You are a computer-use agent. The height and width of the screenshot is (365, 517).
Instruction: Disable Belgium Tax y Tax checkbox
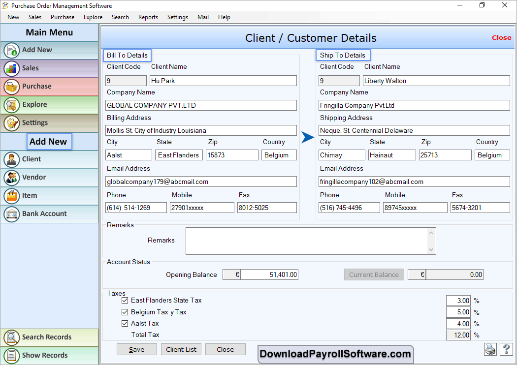coord(125,312)
